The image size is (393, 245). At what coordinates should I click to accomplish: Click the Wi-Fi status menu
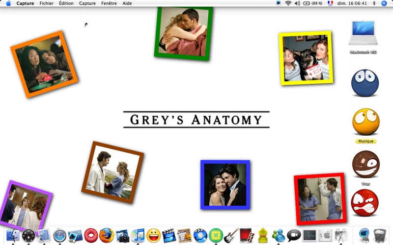click(288, 3)
